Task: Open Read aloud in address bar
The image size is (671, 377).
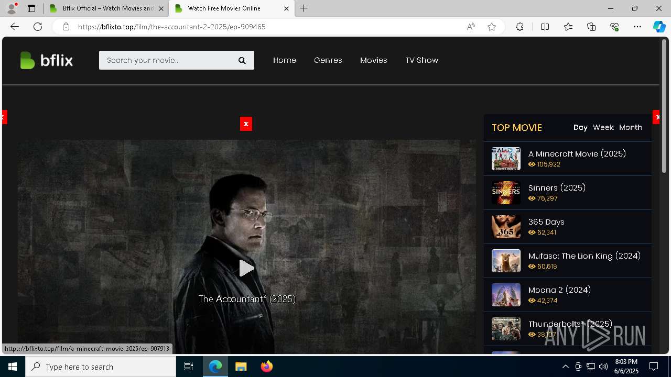Action: tap(471, 27)
